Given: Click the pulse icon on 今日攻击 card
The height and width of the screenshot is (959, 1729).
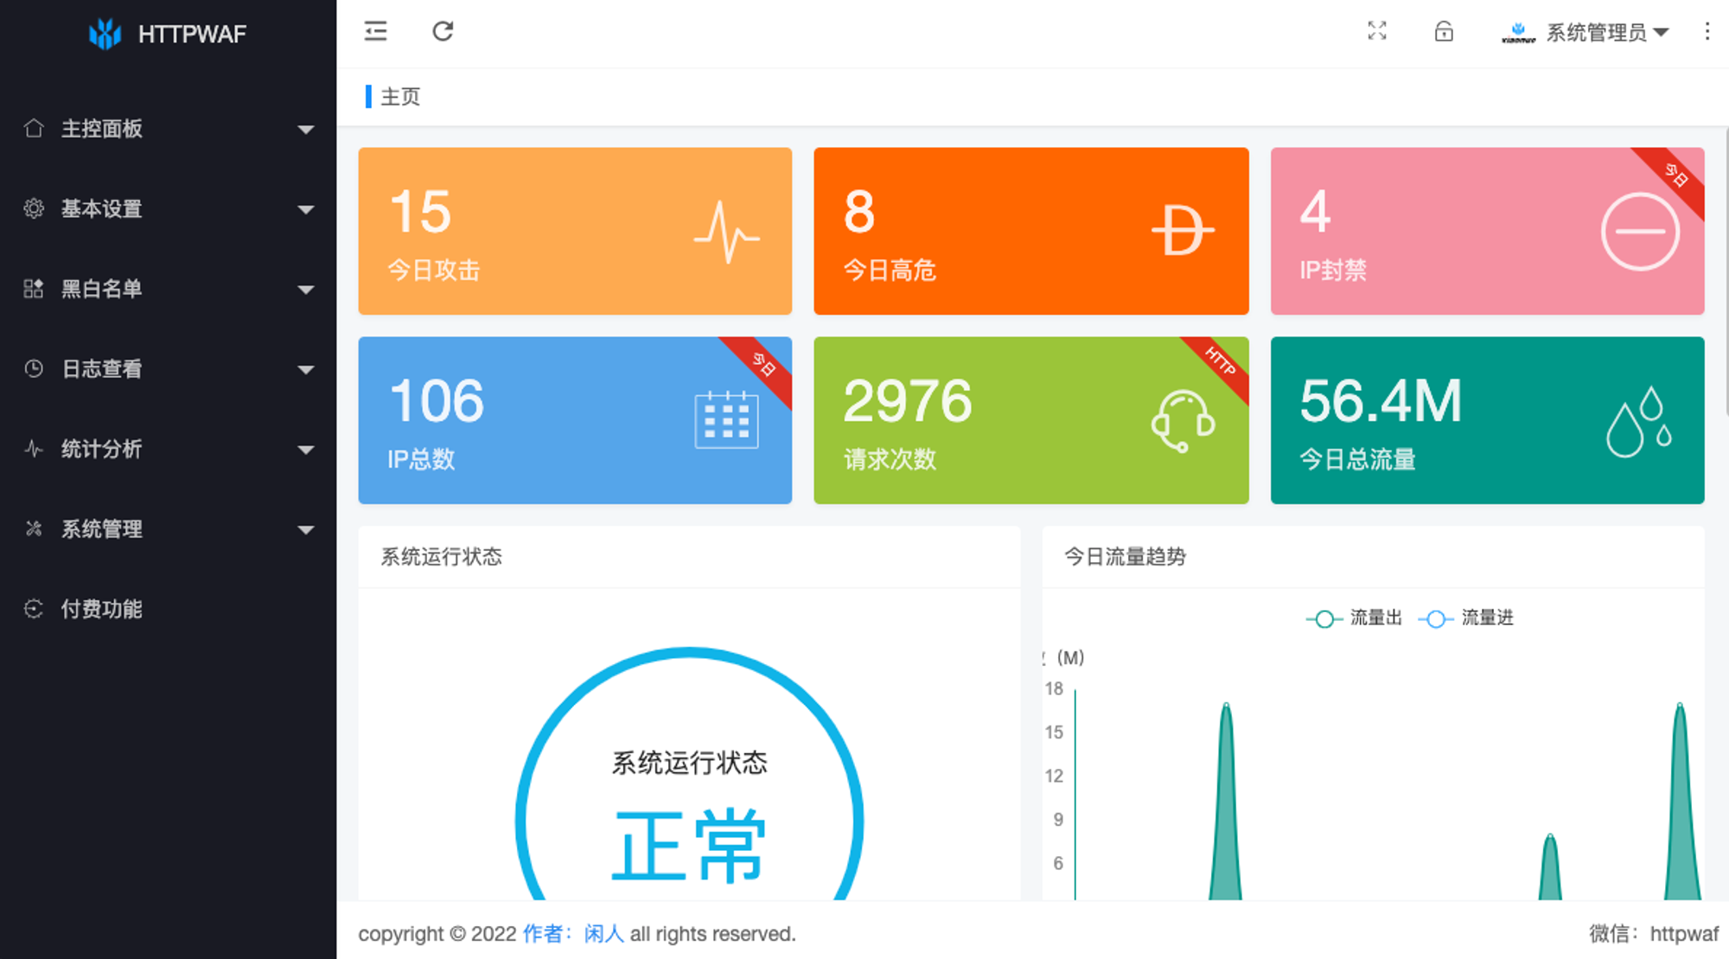Looking at the screenshot, I should pyautogui.click(x=726, y=232).
